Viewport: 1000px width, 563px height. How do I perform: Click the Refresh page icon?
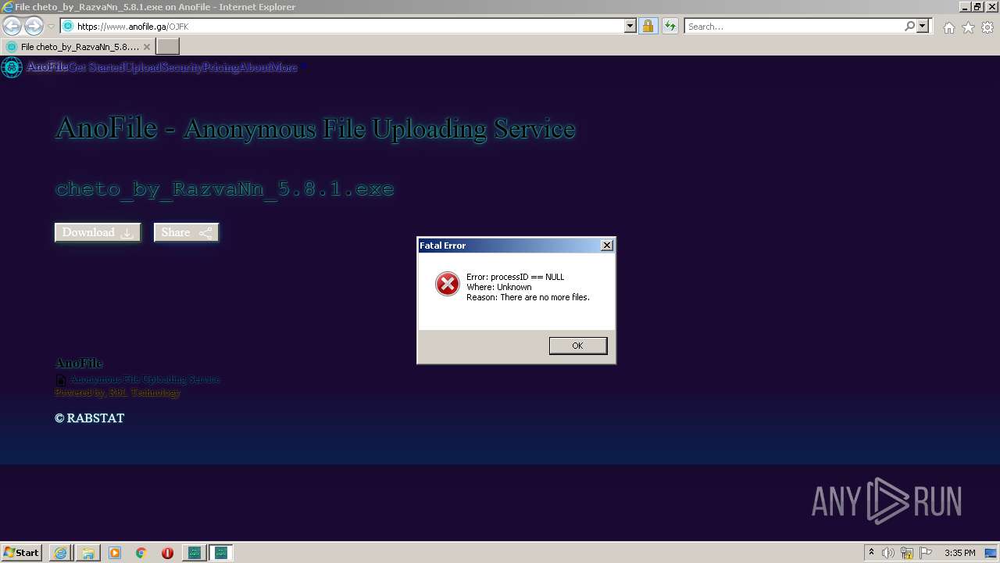670,27
